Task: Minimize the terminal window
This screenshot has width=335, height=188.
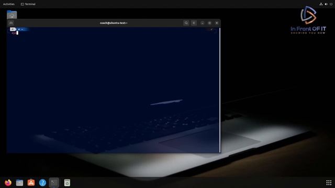Action: point(203,23)
